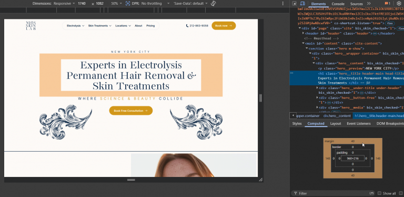The height and width of the screenshot is (197, 404).
Task: Collapse the section hero node
Action: point(307,48)
